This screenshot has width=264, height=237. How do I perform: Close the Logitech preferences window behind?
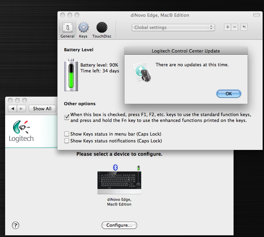tap(10, 100)
